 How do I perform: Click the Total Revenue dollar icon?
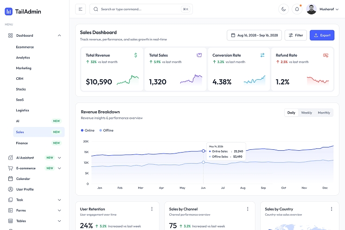pos(136,55)
